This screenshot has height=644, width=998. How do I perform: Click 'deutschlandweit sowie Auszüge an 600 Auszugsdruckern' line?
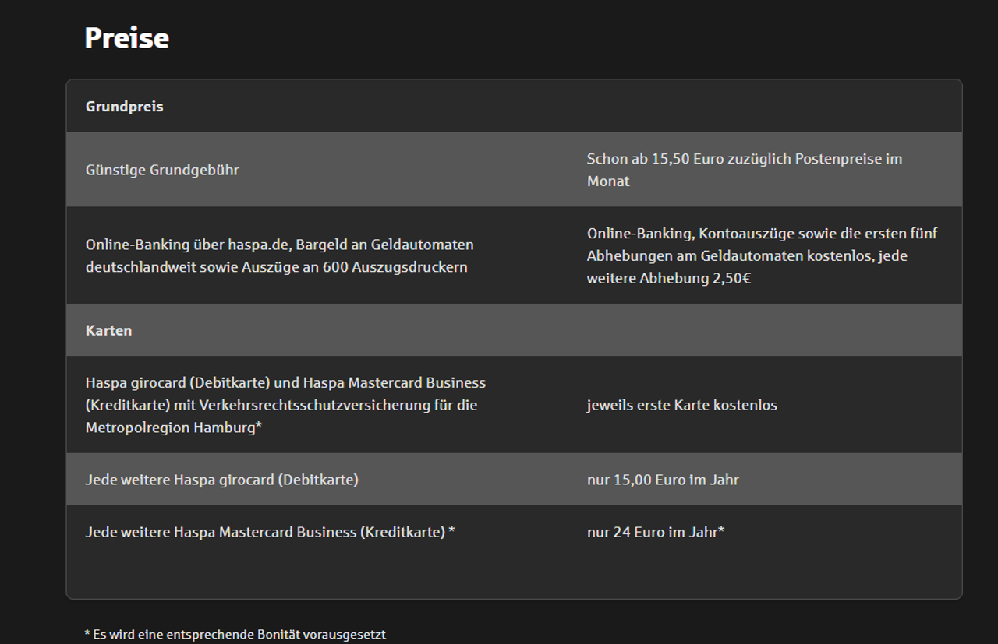tap(277, 267)
